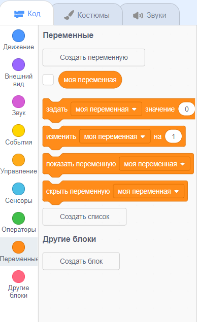Click the Переменные sidebar category label
This screenshot has height=322, width=197.
point(19,259)
